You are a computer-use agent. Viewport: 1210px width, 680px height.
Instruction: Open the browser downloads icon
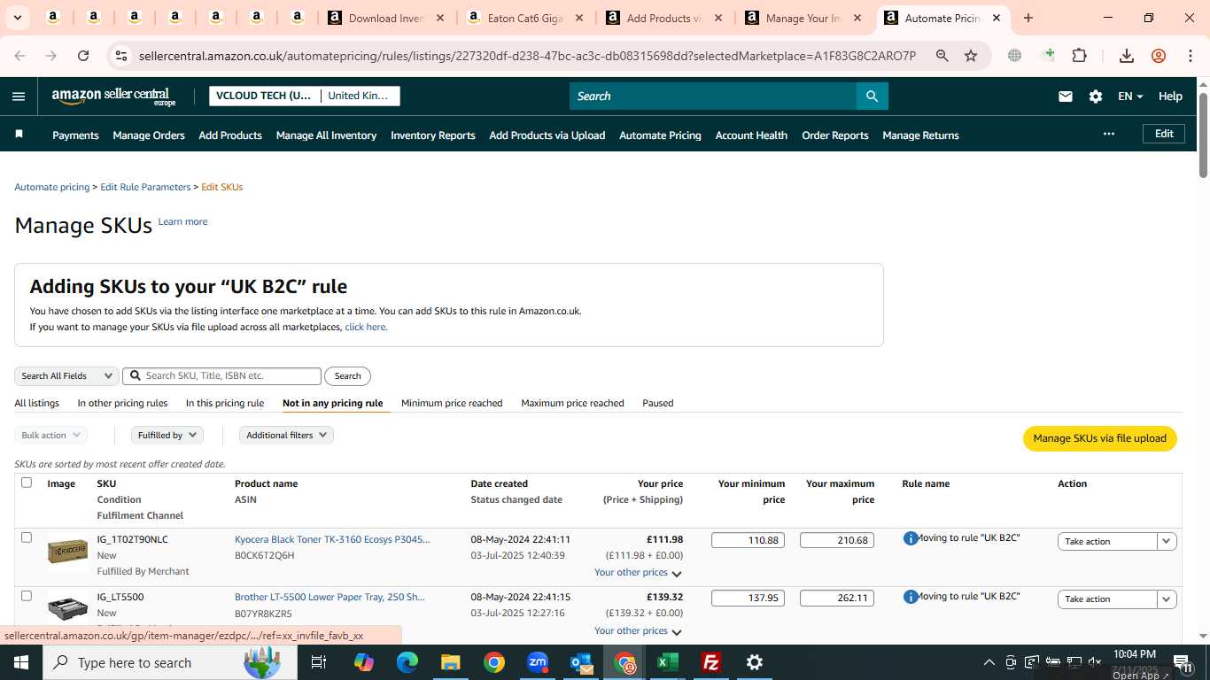click(1127, 56)
